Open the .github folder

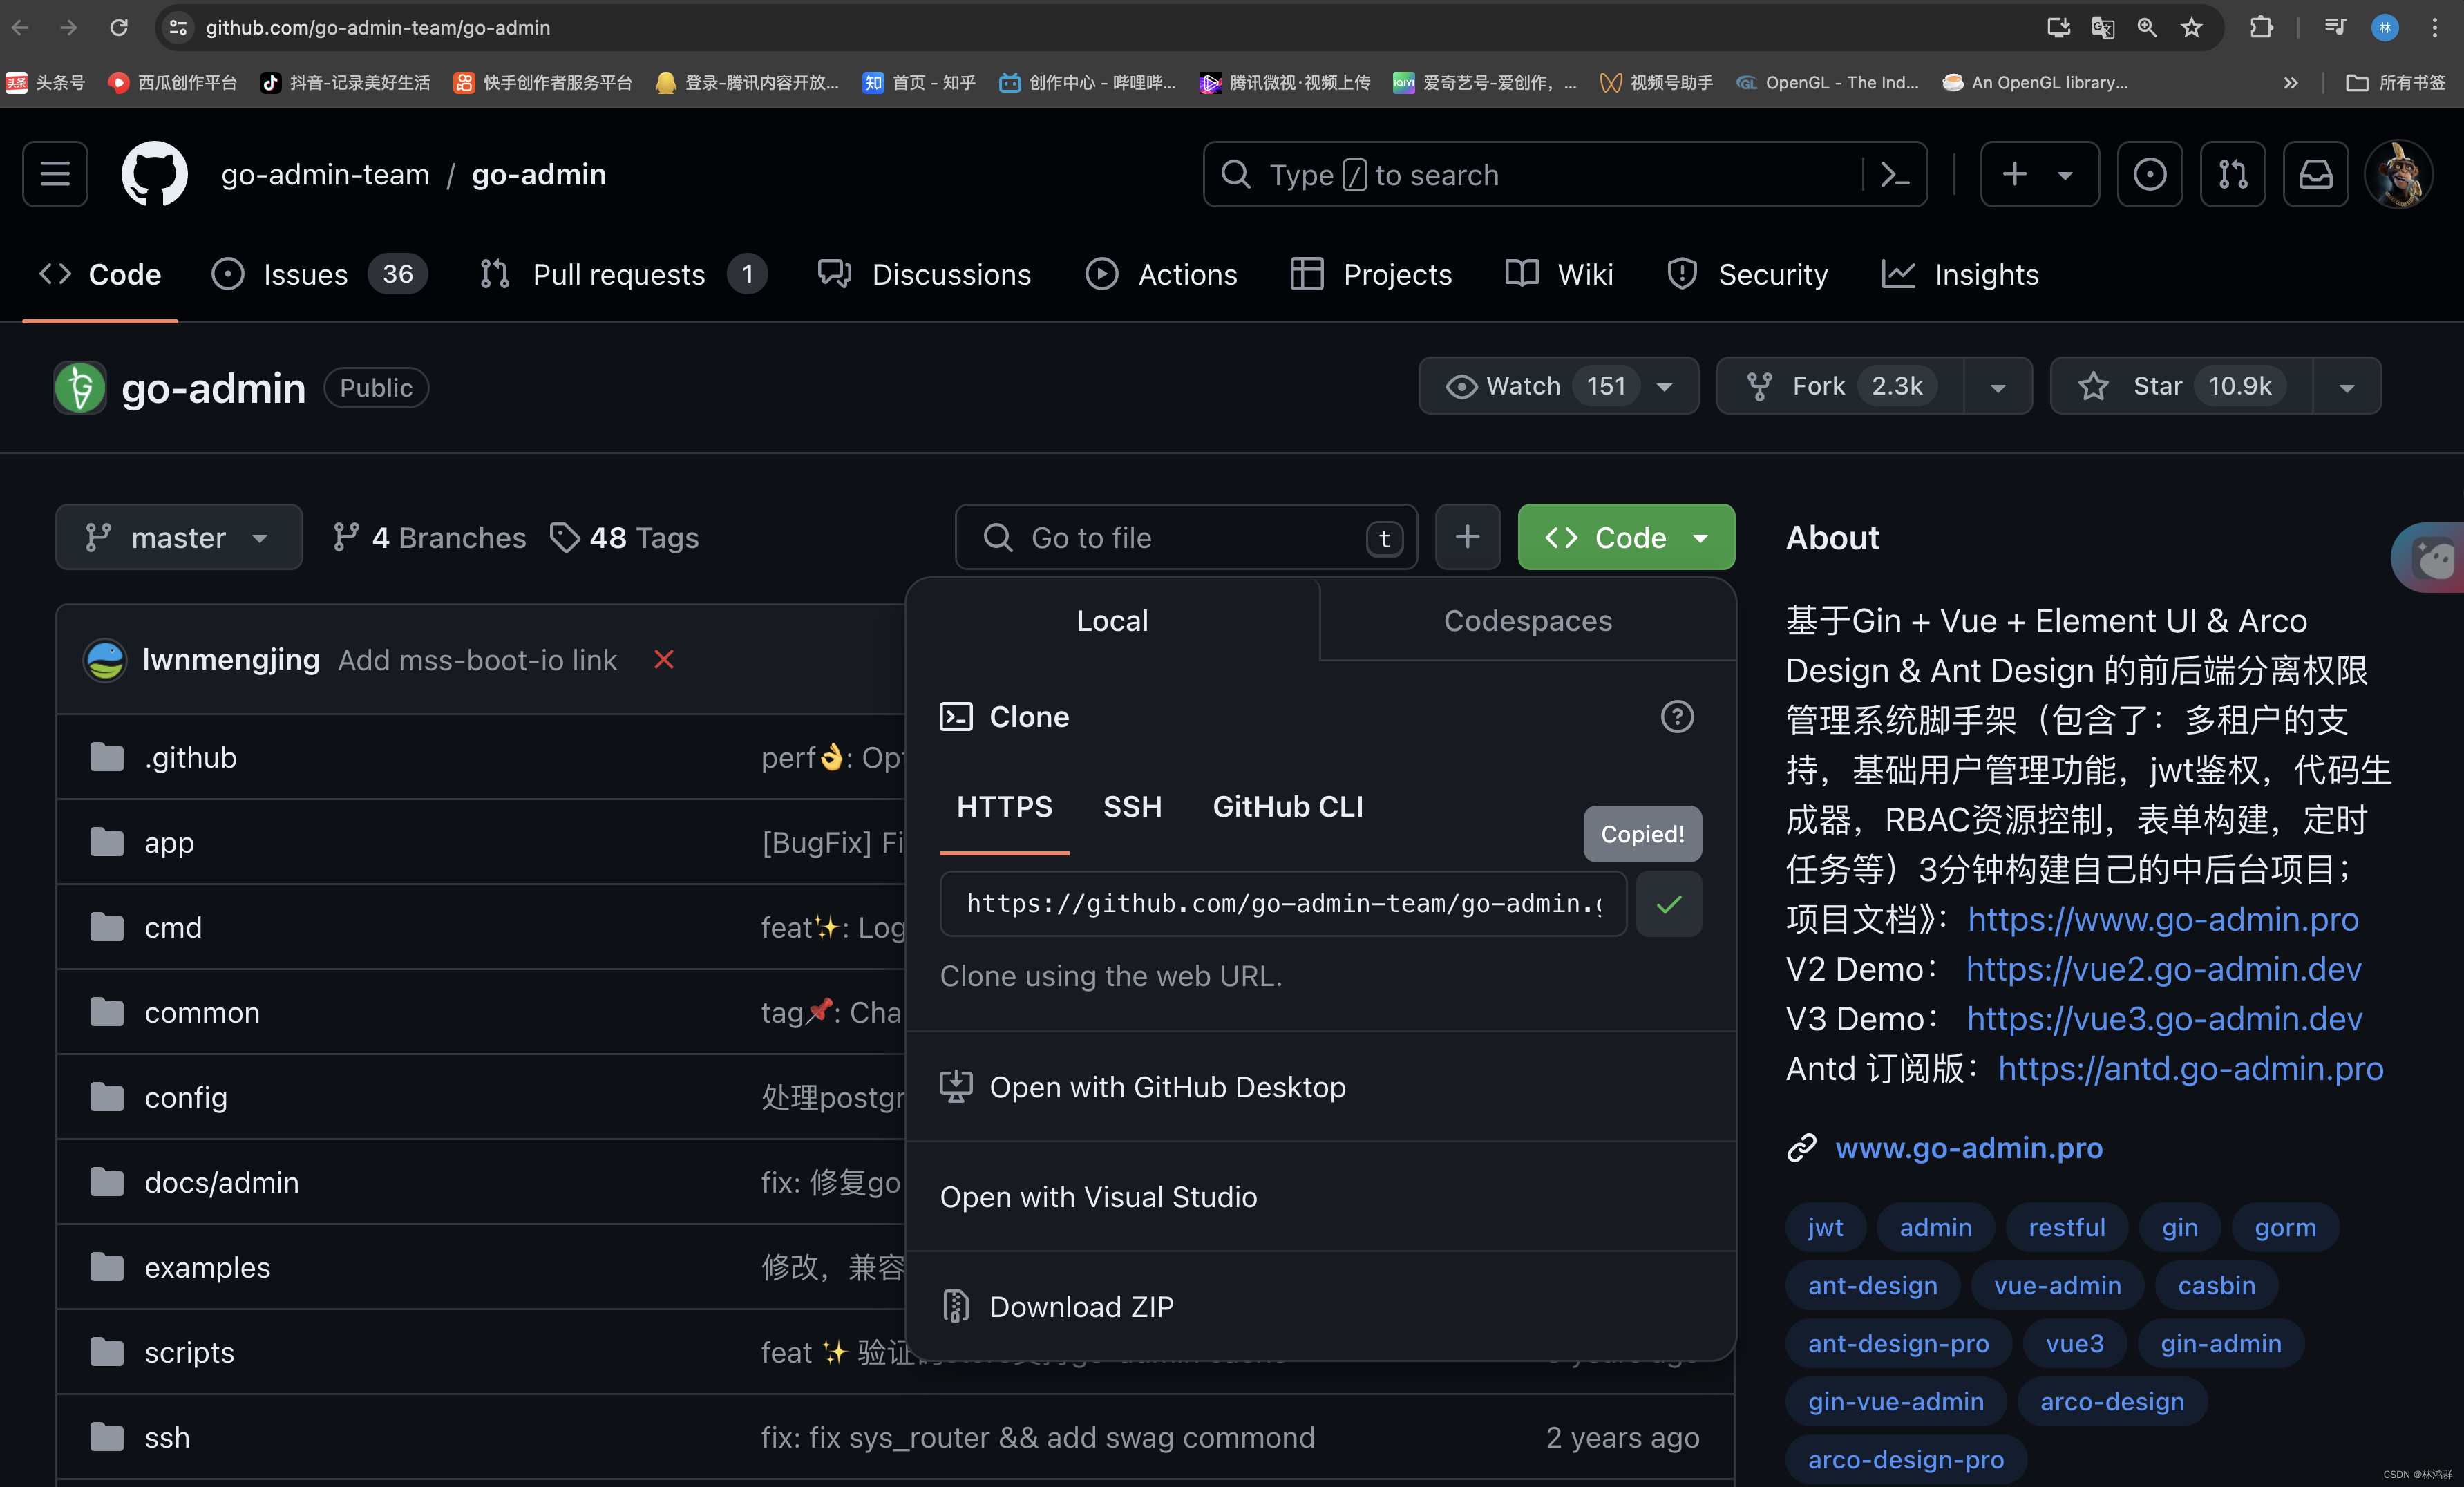point(190,757)
